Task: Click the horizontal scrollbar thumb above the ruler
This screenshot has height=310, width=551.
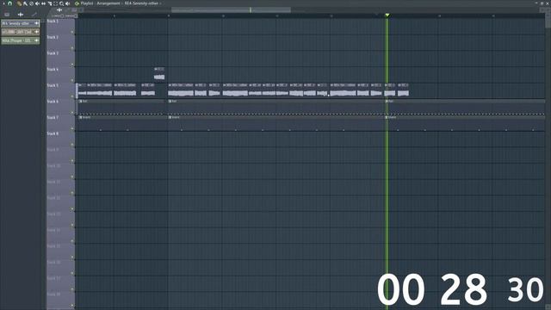Action: point(231,9)
